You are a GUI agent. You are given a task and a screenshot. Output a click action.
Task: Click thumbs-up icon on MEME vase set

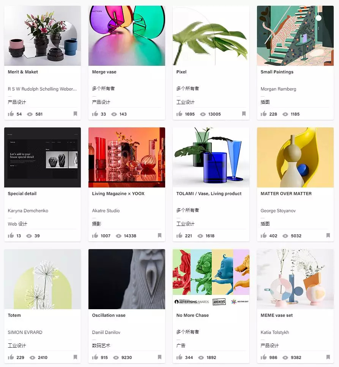(263, 357)
